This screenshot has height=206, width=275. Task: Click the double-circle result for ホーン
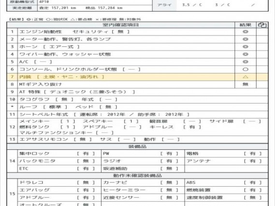[246, 47]
